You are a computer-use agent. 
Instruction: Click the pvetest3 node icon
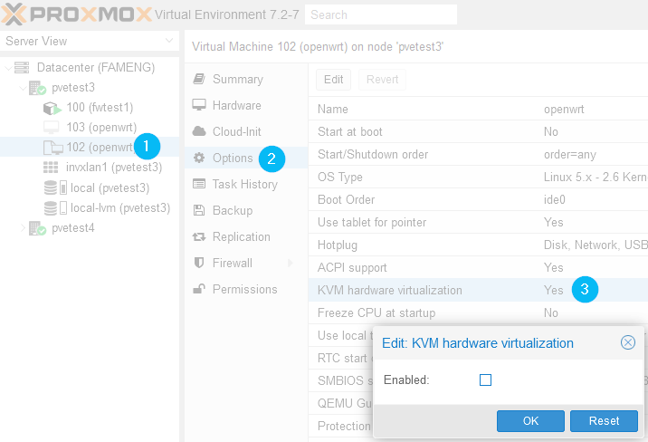(37, 88)
